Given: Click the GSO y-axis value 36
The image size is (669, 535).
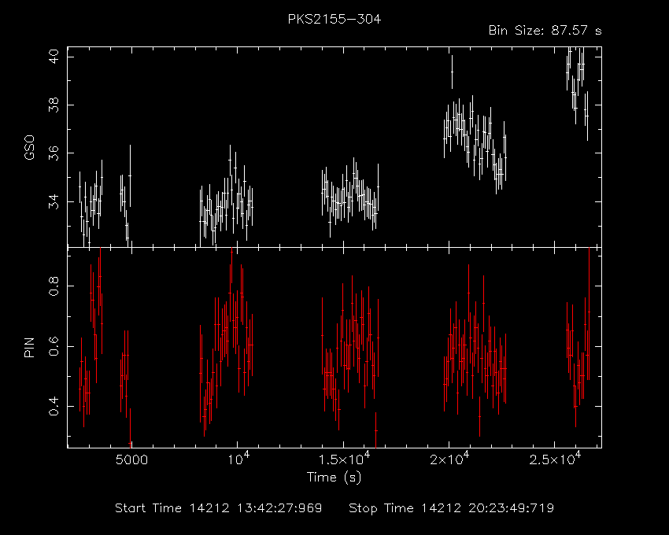Looking at the screenshot, I should [x=54, y=153].
